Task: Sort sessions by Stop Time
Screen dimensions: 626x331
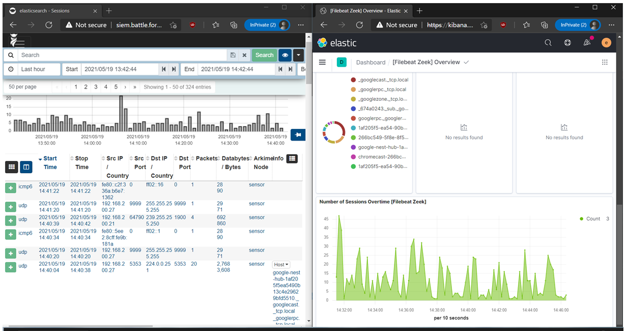Action: [x=81, y=162]
